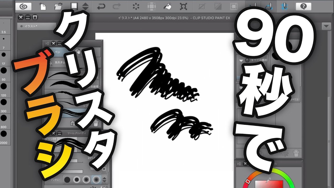
Task: Open CLIP STUDIO Paint support question icon
Action: click(303, 7)
